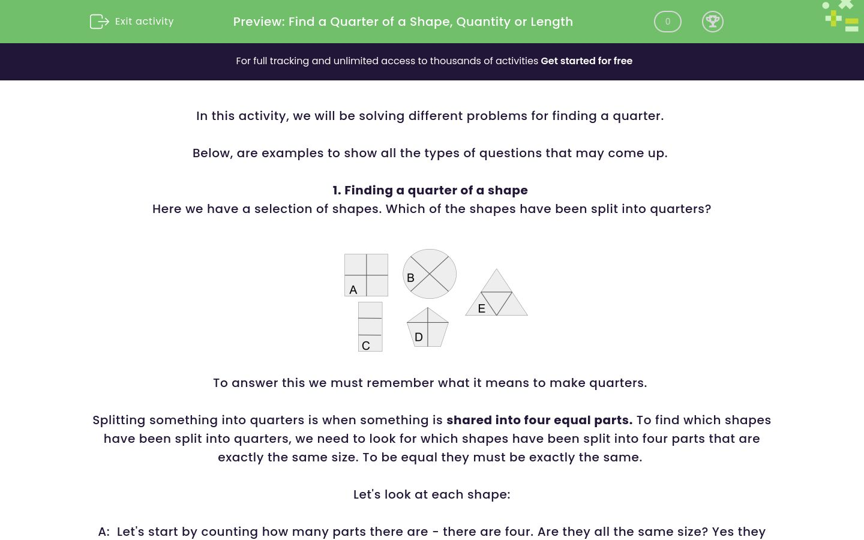Click the line starting with A: below the examples
The height and width of the screenshot is (540, 864).
click(x=431, y=532)
